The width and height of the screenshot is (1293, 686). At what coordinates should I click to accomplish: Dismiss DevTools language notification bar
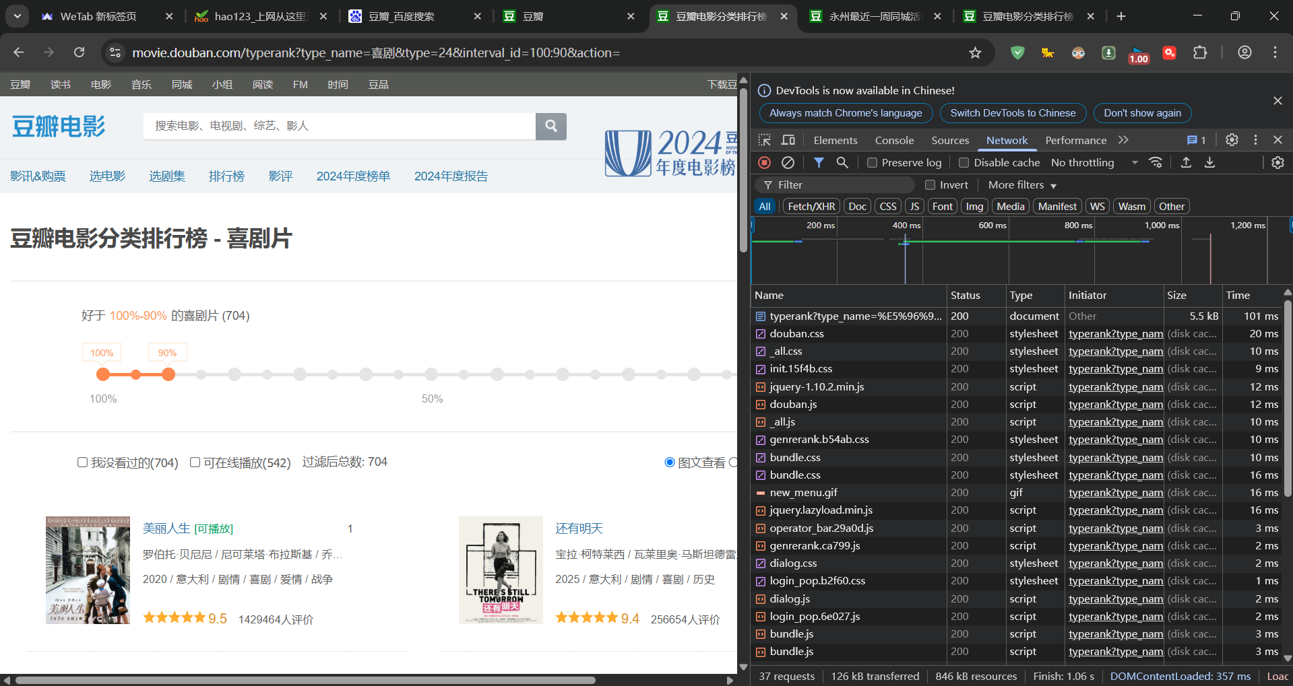click(x=1278, y=101)
